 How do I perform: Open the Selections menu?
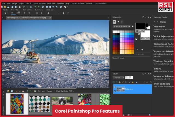[51, 4]
